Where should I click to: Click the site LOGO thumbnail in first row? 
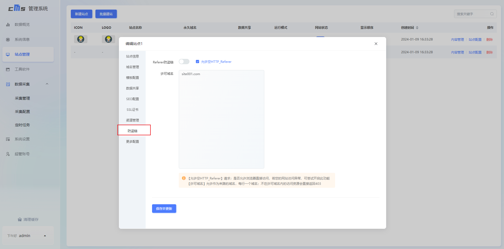(108, 39)
